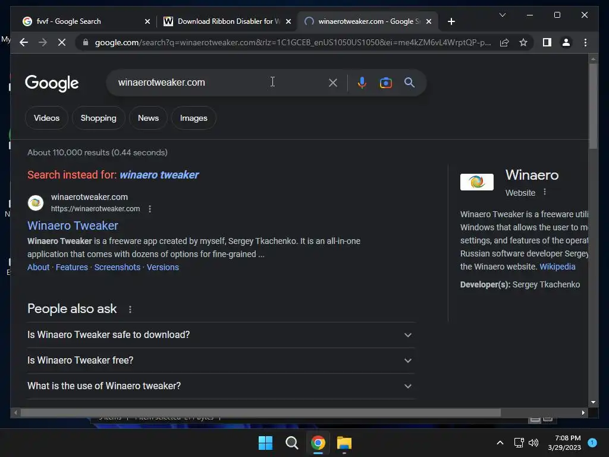
Task: Click Chrome icon in taskbar
Action: [x=318, y=443]
